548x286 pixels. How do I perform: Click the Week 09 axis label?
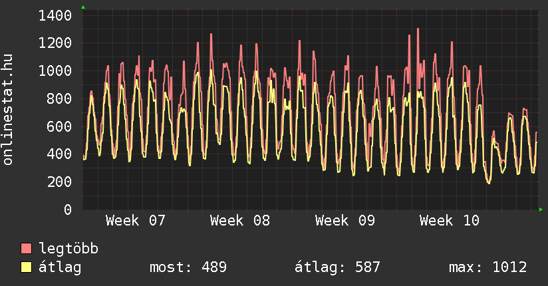[344, 221]
